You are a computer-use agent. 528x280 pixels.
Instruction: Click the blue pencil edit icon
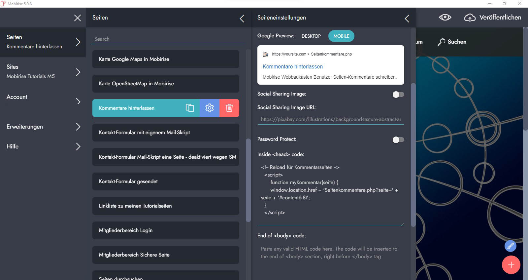click(510, 246)
